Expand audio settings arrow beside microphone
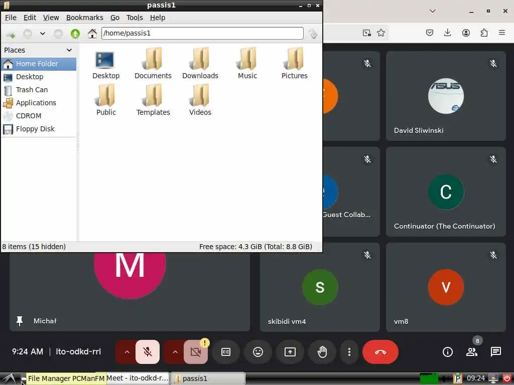This screenshot has height=385, width=514. pos(127,352)
